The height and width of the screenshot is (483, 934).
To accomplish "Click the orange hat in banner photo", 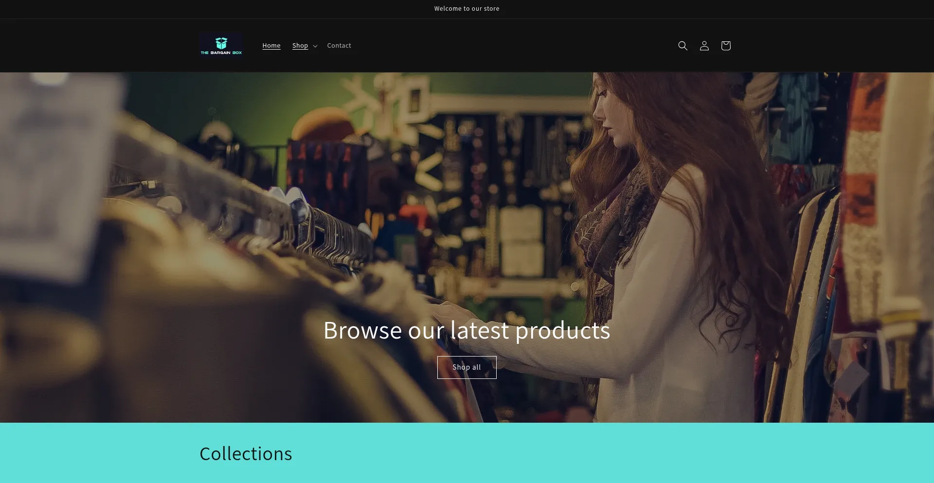I will 323,124.
